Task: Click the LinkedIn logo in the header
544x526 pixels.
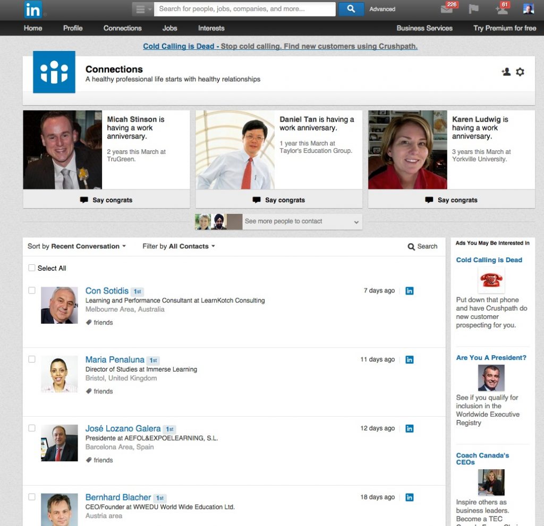Action: (x=33, y=9)
